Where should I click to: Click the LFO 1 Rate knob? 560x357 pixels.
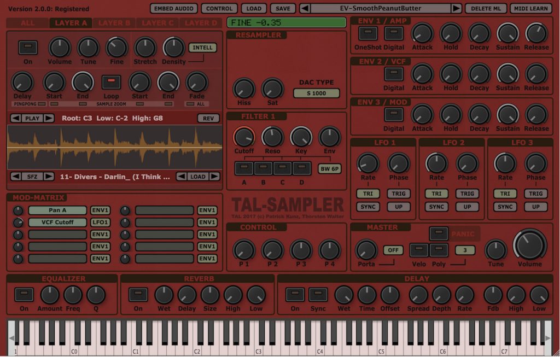tap(368, 163)
